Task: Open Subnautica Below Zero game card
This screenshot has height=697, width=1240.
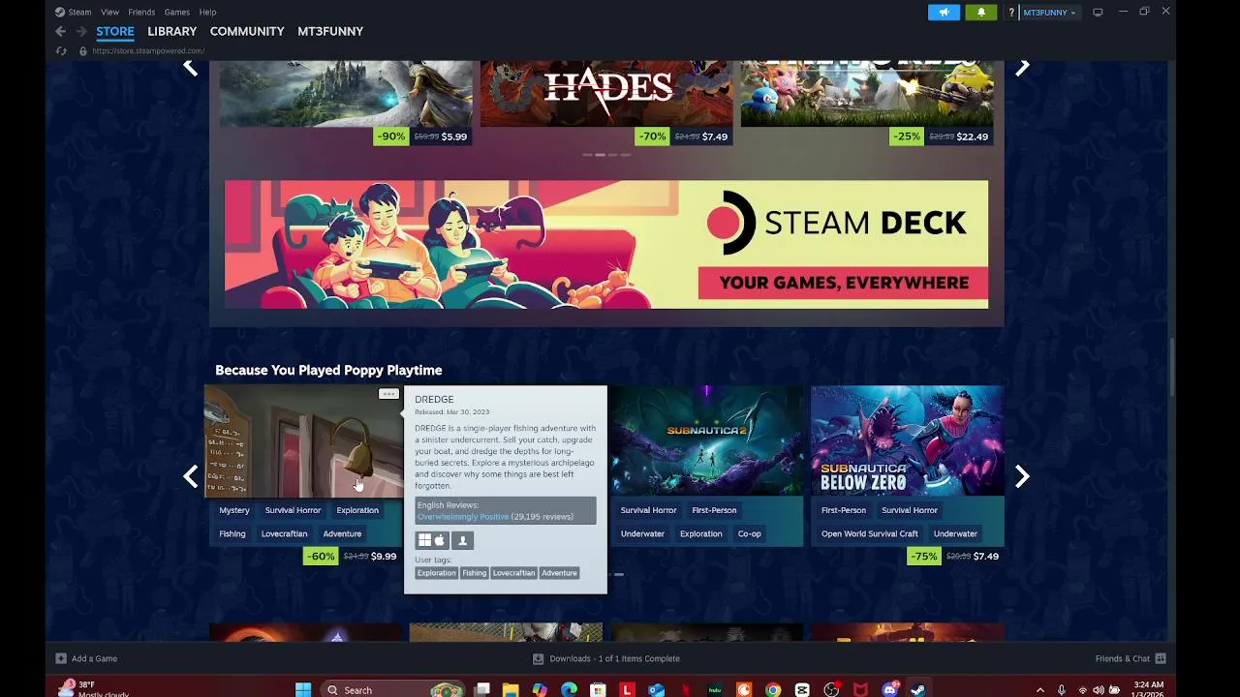Action: pyautogui.click(x=908, y=440)
